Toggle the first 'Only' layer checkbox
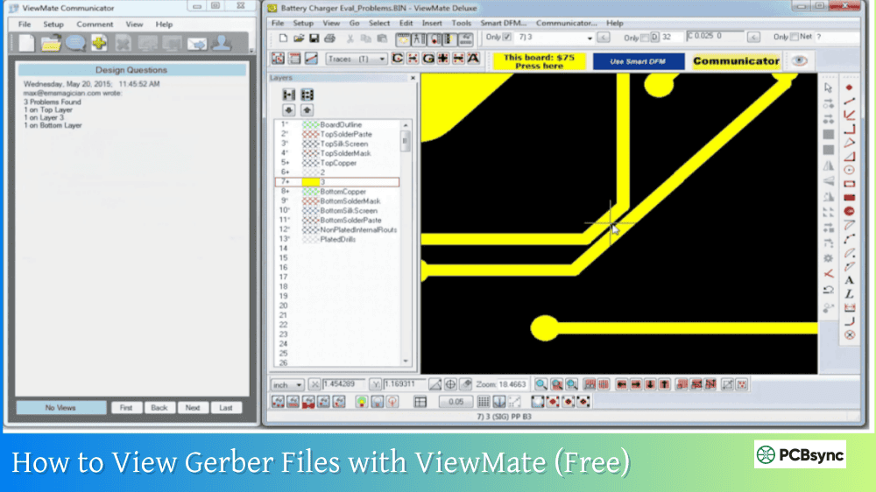This screenshot has height=492, width=876. point(506,38)
